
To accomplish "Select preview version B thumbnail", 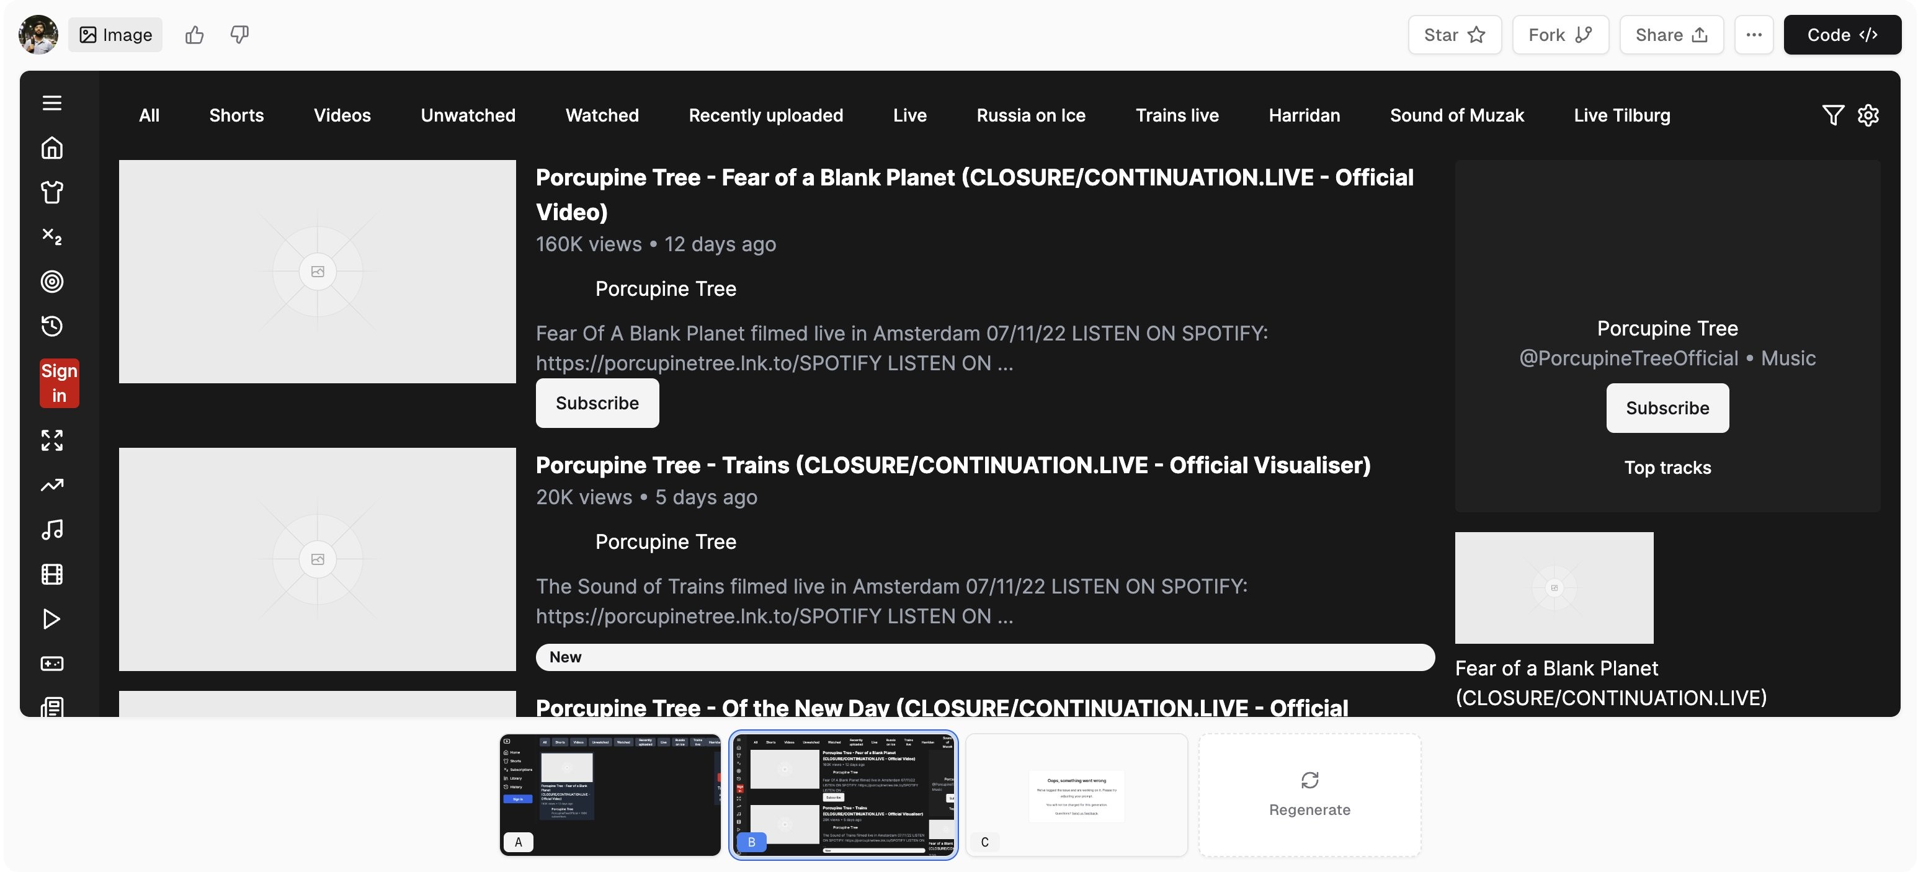I will pos(843,794).
